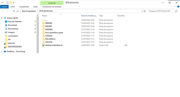
Task: Open the blue Help question mark icon
Action: (x=178, y=7)
